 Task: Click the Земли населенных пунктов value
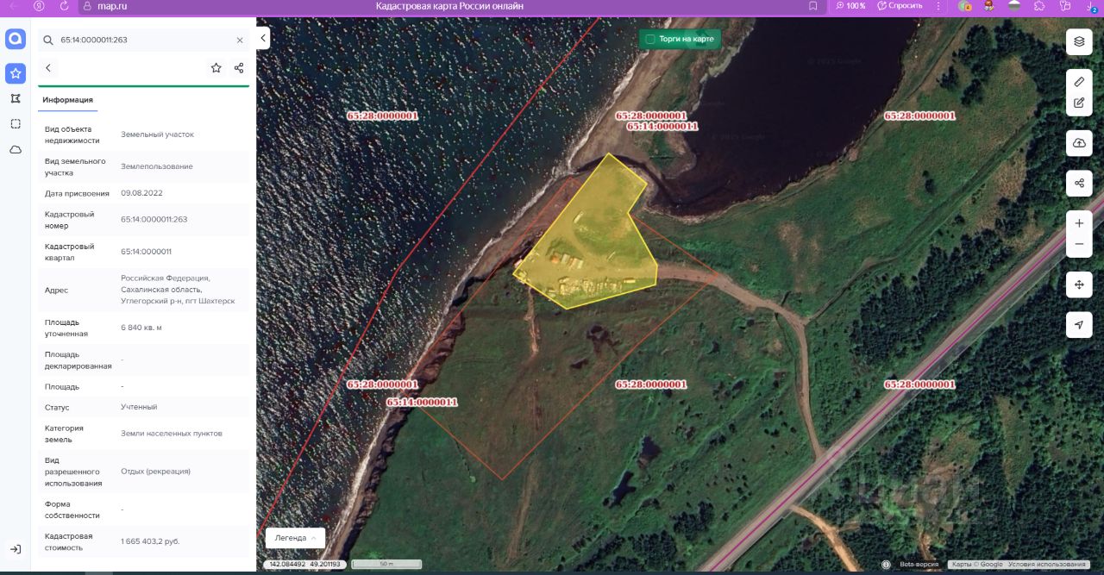(172, 434)
